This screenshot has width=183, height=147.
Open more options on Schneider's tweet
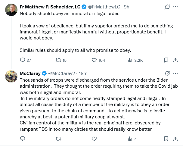click(175, 7)
